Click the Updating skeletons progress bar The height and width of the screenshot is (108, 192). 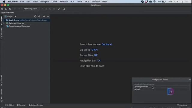(x=160, y=88)
